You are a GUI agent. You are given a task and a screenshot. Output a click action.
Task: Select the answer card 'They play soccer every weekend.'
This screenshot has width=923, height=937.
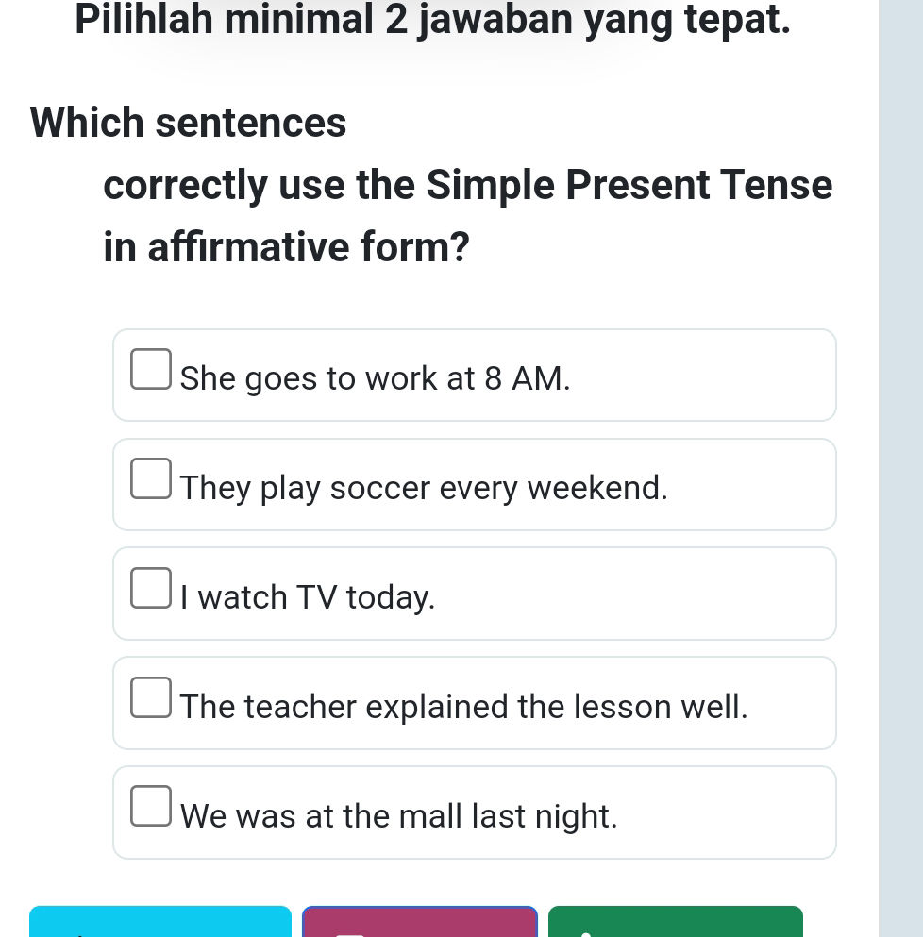(475, 484)
